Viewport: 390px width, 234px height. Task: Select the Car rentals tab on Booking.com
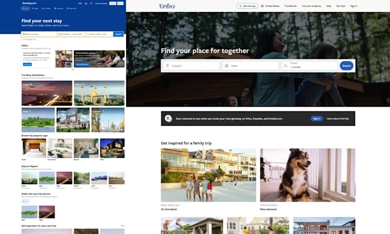point(46,9)
